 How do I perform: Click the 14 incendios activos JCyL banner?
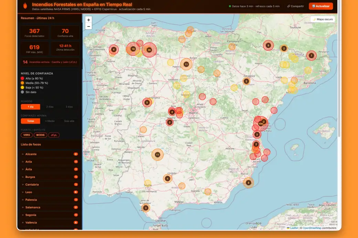(50, 62)
